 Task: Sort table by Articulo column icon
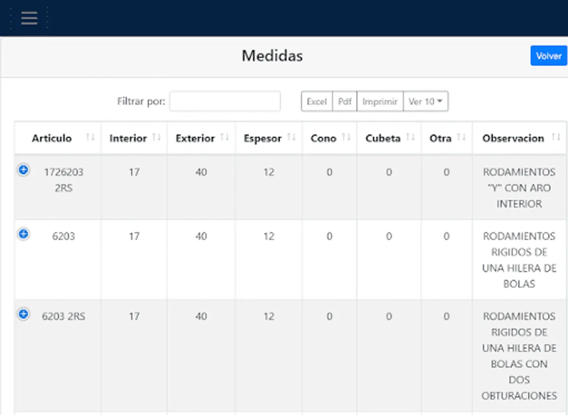pos(90,137)
